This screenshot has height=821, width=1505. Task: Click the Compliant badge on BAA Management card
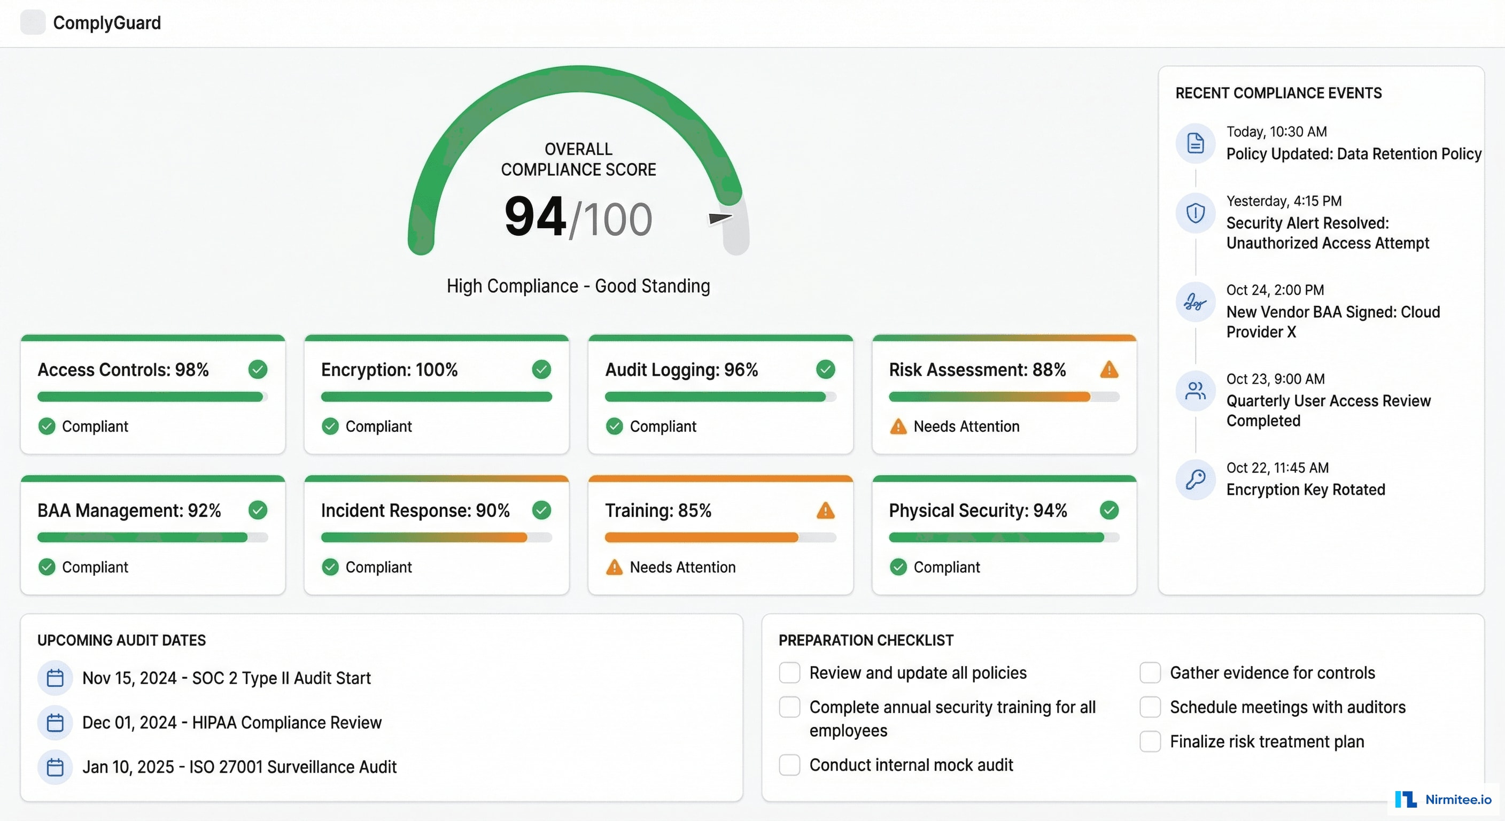82,566
